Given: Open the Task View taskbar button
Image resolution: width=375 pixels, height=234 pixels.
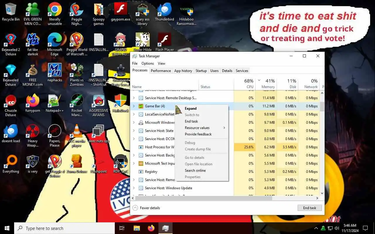Looking at the screenshot, I should coord(122,228).
